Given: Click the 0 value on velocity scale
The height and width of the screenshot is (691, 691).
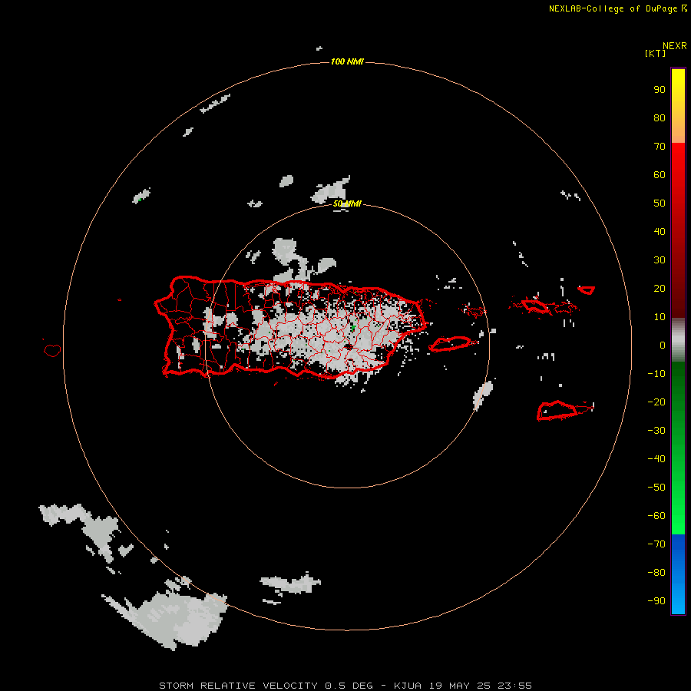Looking at the screenshot, I should coord(663,345).
